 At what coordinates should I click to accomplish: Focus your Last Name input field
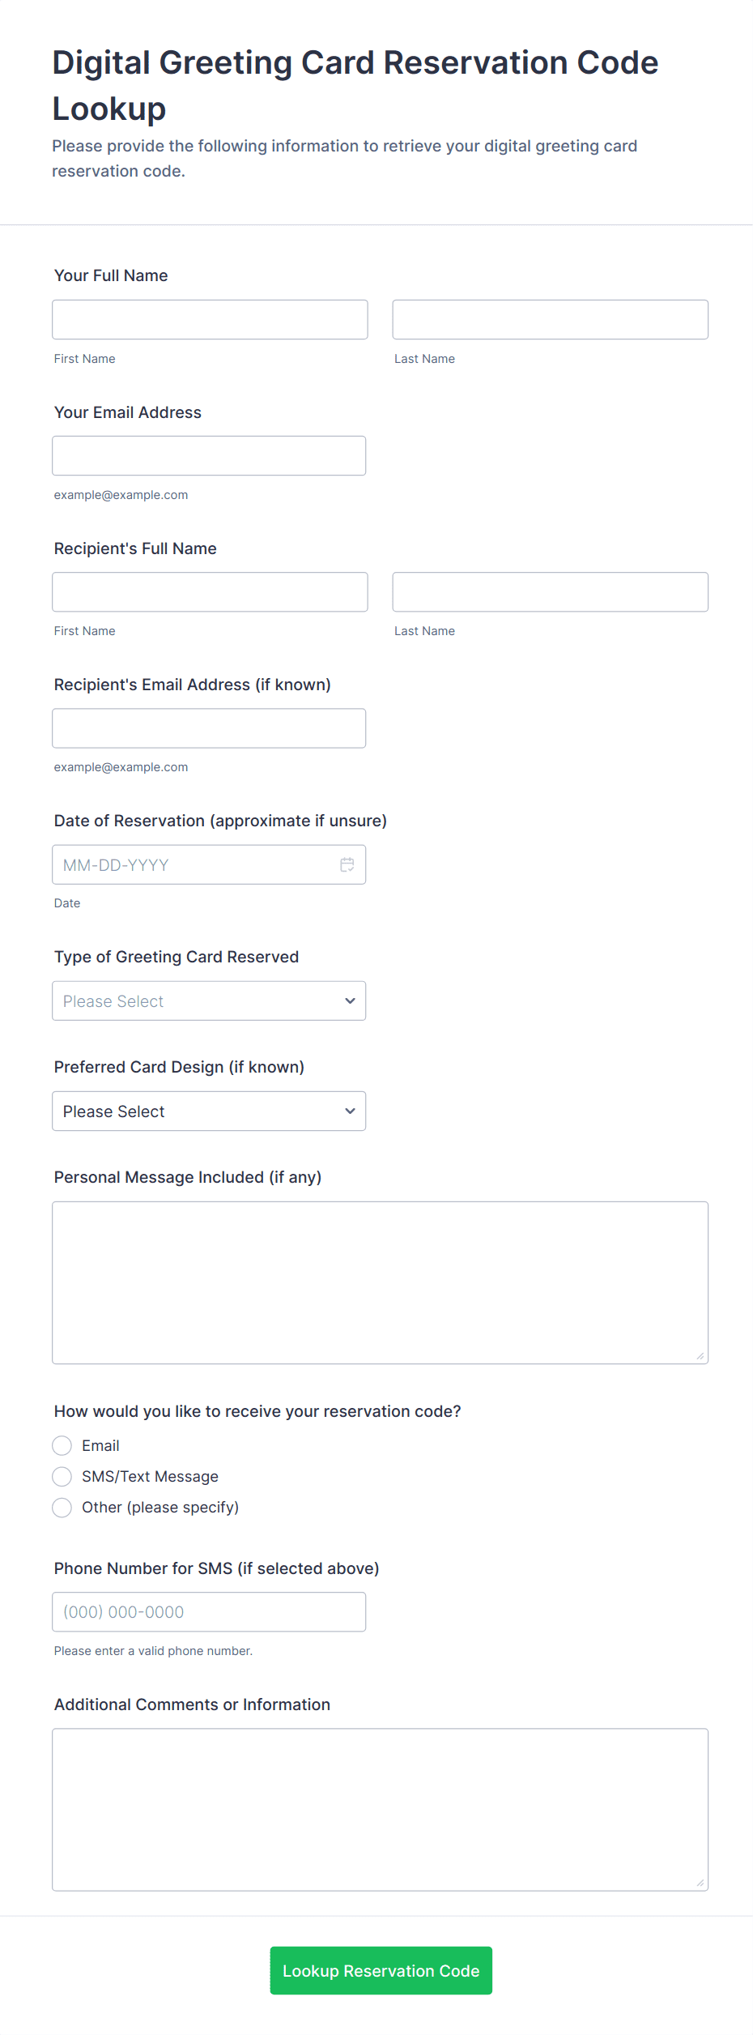[550, 319]
